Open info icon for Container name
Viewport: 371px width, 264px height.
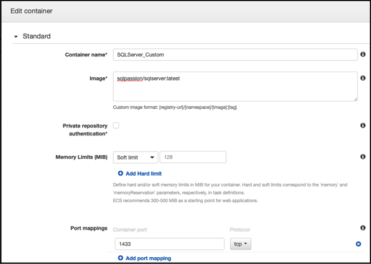tap(362, 55)
